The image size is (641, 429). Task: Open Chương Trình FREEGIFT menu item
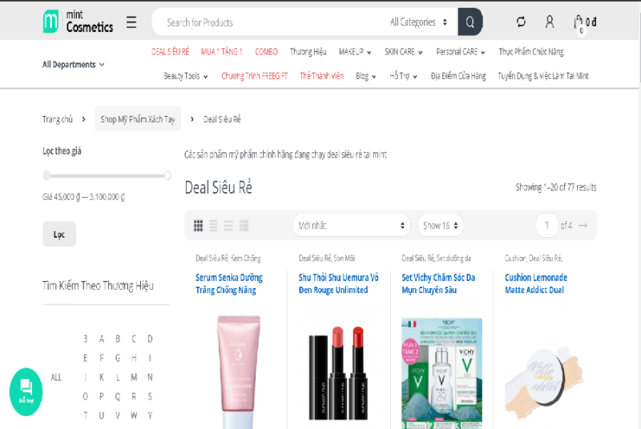pos(254,76)
